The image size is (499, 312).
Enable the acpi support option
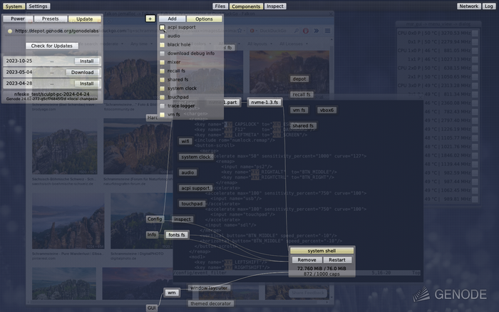pyautogui.click(x=163, y=27)
